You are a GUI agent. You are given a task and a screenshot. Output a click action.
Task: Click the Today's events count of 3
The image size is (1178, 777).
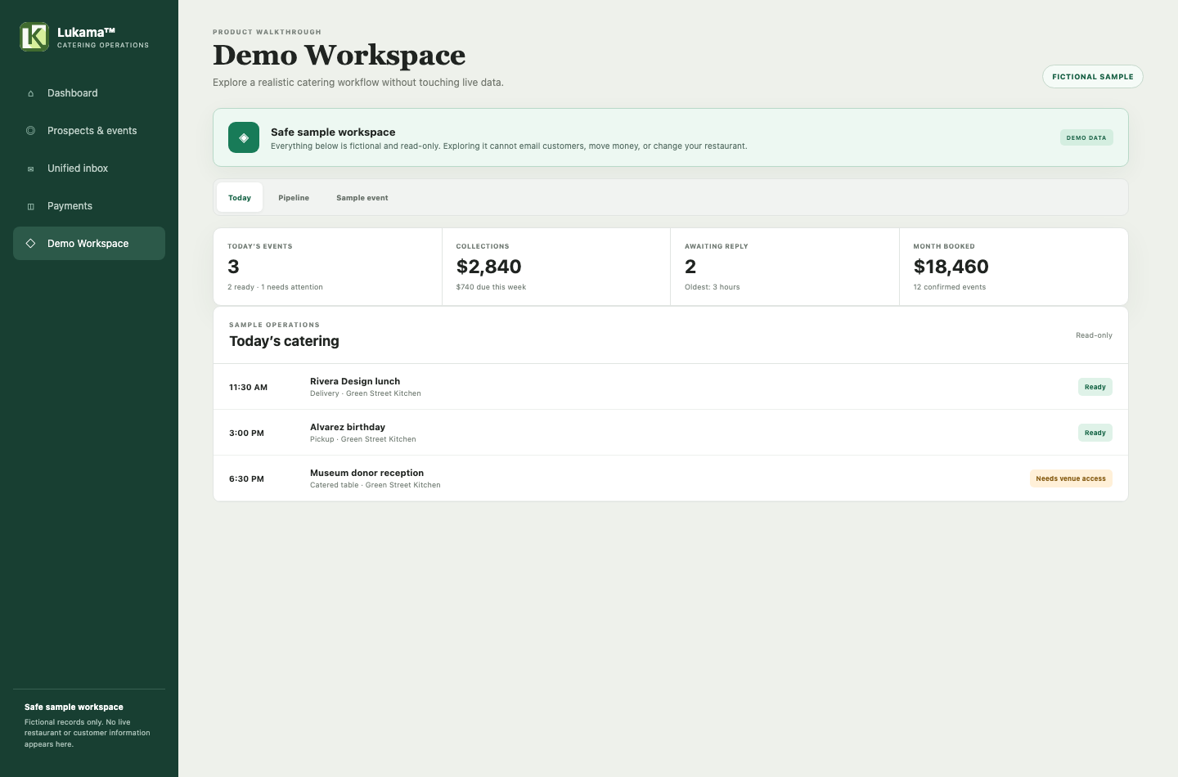[233, 267]
